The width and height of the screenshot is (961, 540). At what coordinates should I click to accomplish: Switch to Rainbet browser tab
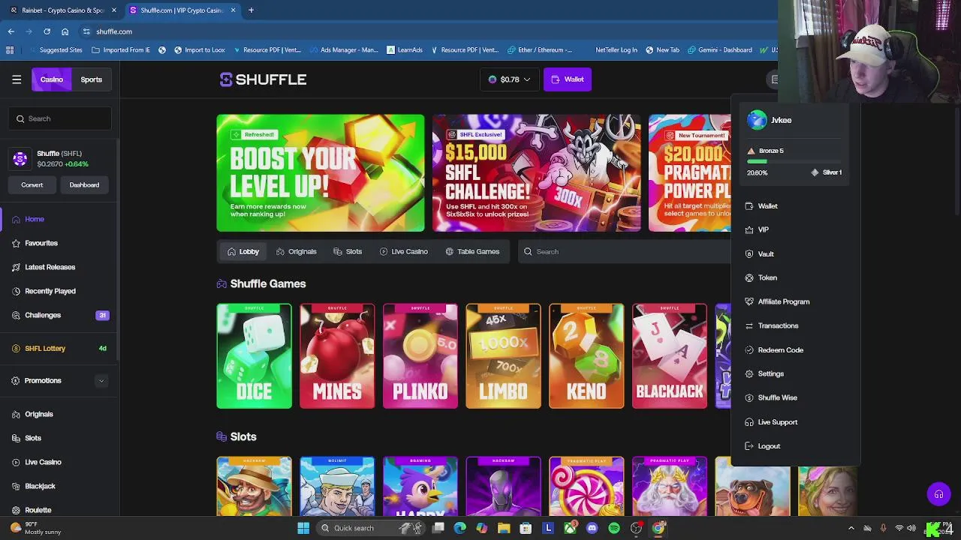pos(62,10)
